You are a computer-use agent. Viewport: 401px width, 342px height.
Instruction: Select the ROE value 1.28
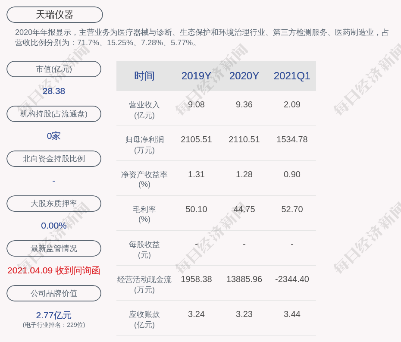244,175
